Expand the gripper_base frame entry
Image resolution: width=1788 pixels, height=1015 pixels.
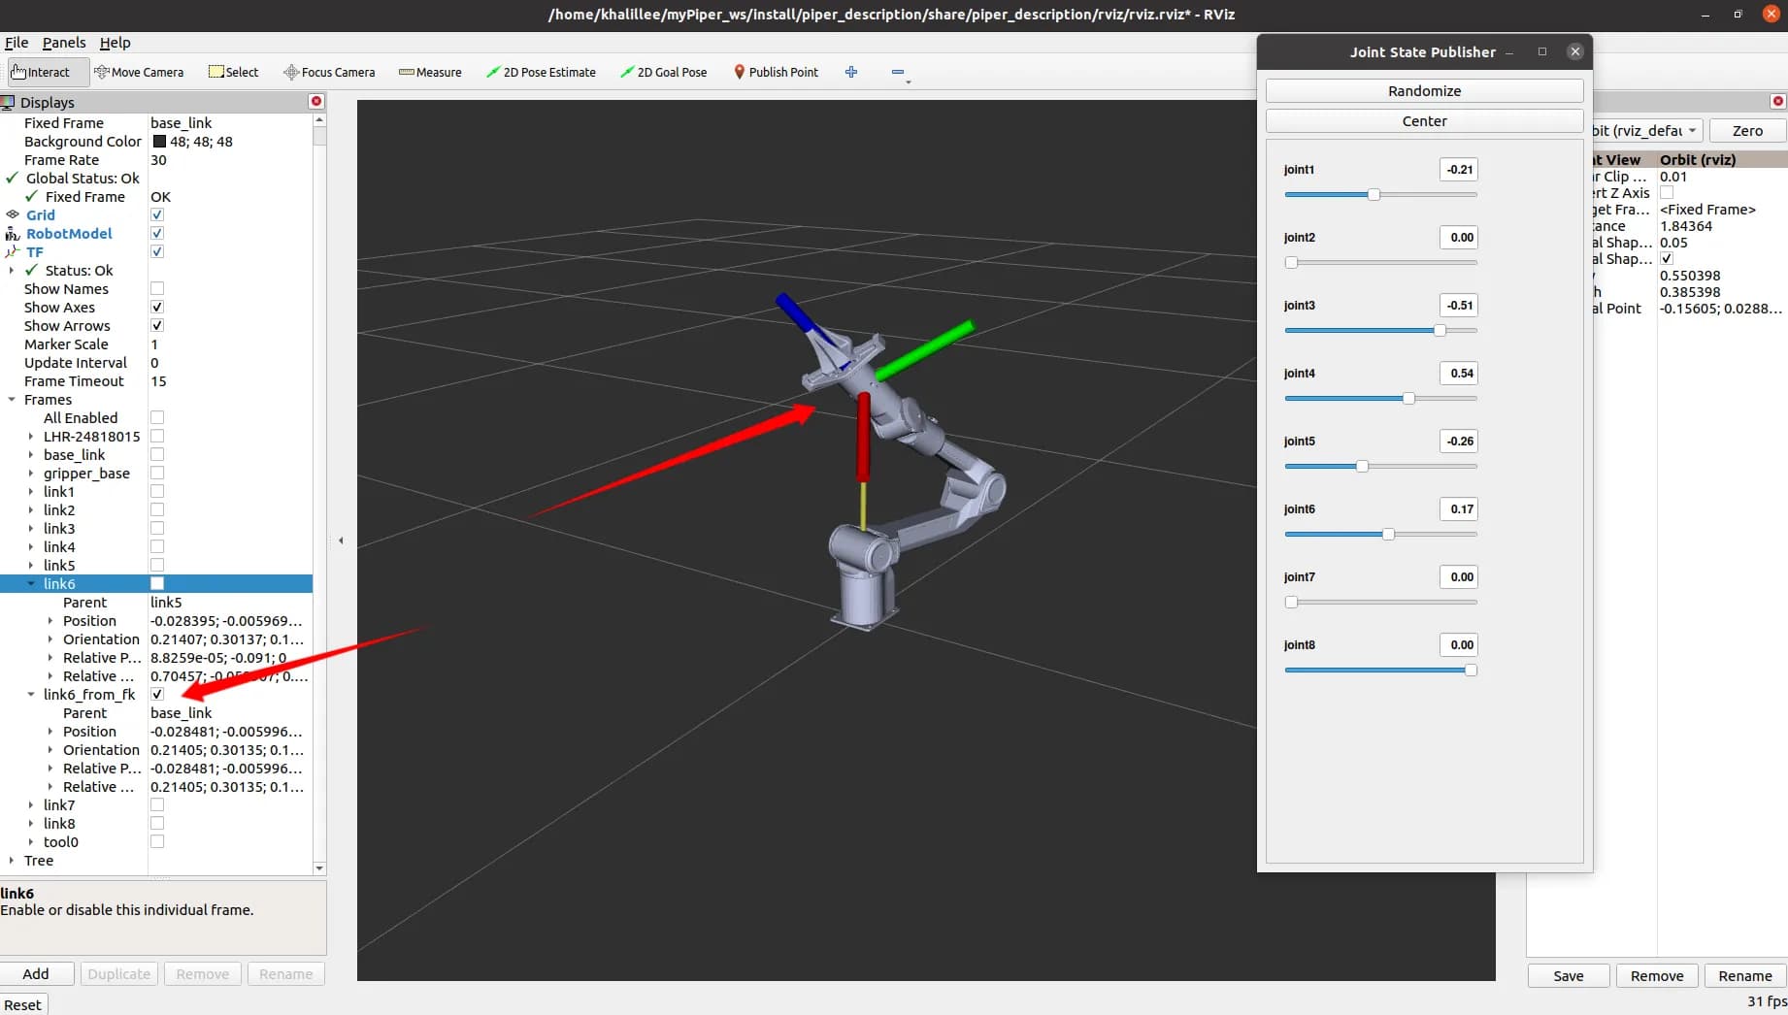[x=31, y=473]
